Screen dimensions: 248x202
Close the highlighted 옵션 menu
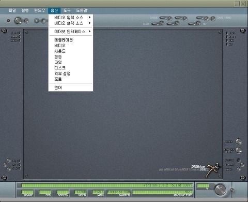54,11
